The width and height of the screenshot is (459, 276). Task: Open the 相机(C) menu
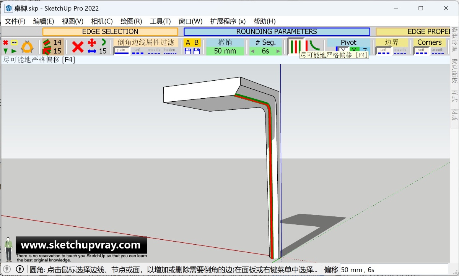tap(102, 21)
